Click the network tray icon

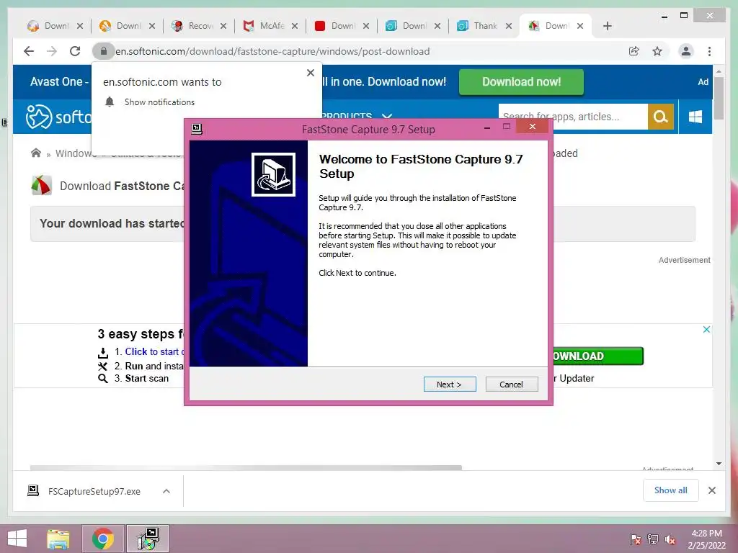653,539
